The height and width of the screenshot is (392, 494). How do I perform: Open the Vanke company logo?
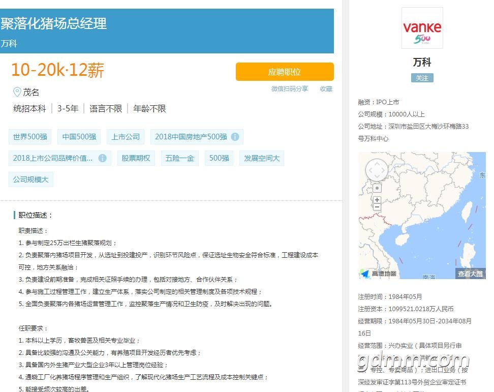[x=422, y=28]
